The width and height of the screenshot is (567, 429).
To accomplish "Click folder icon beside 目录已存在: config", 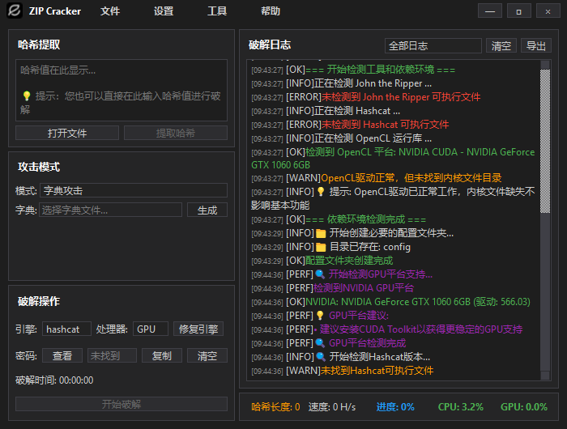I will (321, 247).
